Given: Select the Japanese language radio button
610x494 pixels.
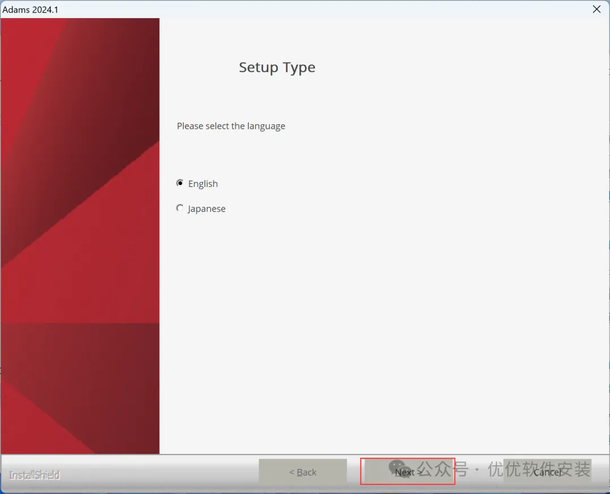Looking at the screenshot, I should pos(180,208).
